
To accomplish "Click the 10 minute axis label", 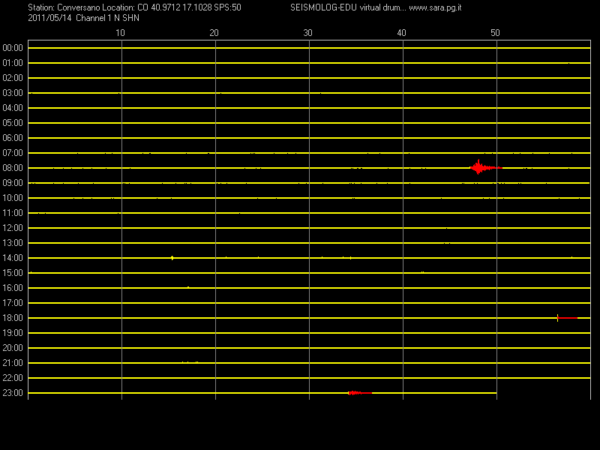I will pos(120,33).
